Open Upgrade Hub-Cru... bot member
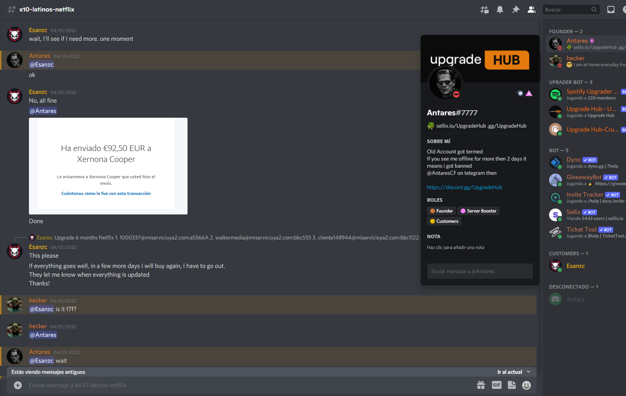Image resolution: width=626 pixels, height=396 pixels. coord(586,129)
